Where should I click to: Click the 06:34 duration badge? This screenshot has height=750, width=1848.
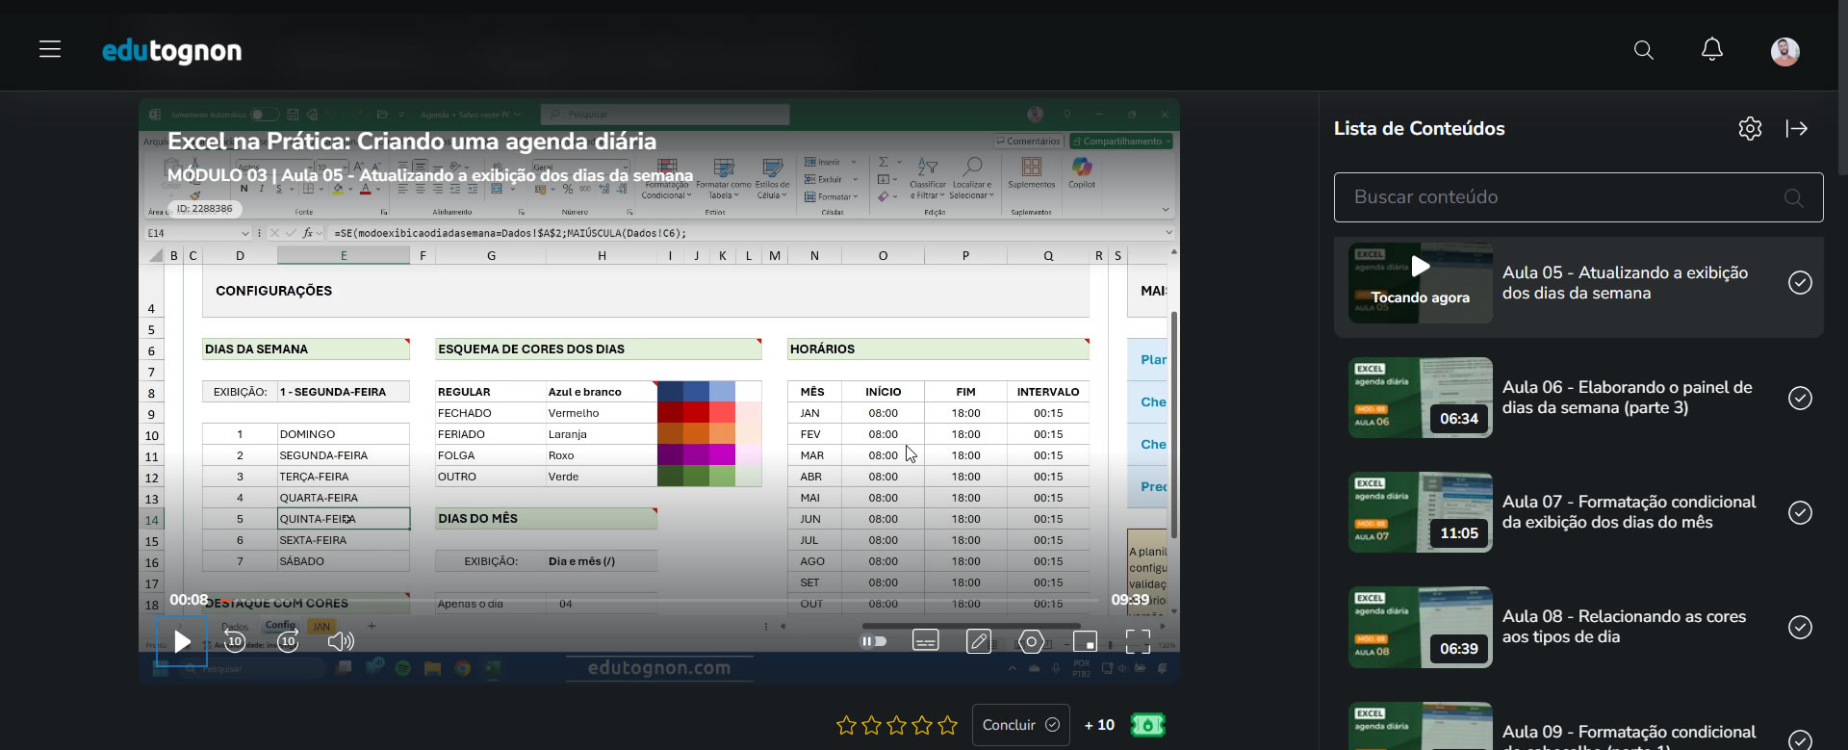click(x=1459, y=419)
